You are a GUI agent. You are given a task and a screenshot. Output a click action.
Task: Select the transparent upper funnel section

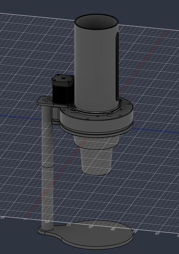(x=96, y=141)
